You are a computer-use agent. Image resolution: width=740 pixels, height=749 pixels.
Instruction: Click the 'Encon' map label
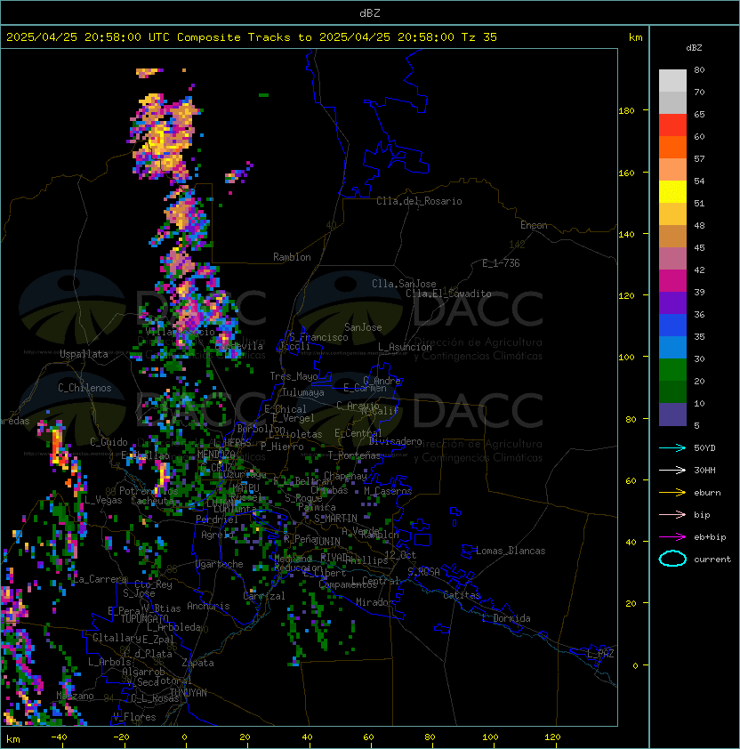coord(534,225)
